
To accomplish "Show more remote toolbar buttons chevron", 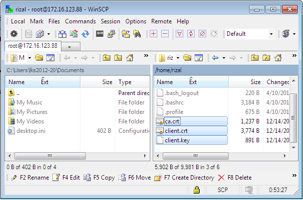I will point(295,56).
